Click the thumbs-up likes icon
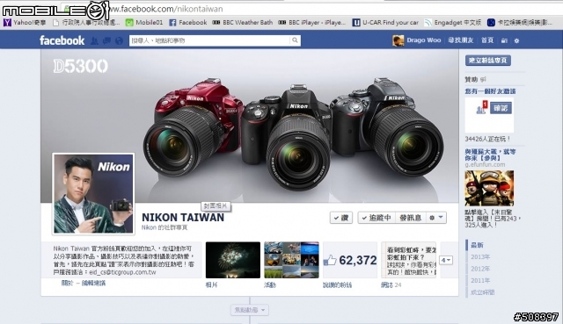This screenshot has height=324, width=563. tap(330, 260)
